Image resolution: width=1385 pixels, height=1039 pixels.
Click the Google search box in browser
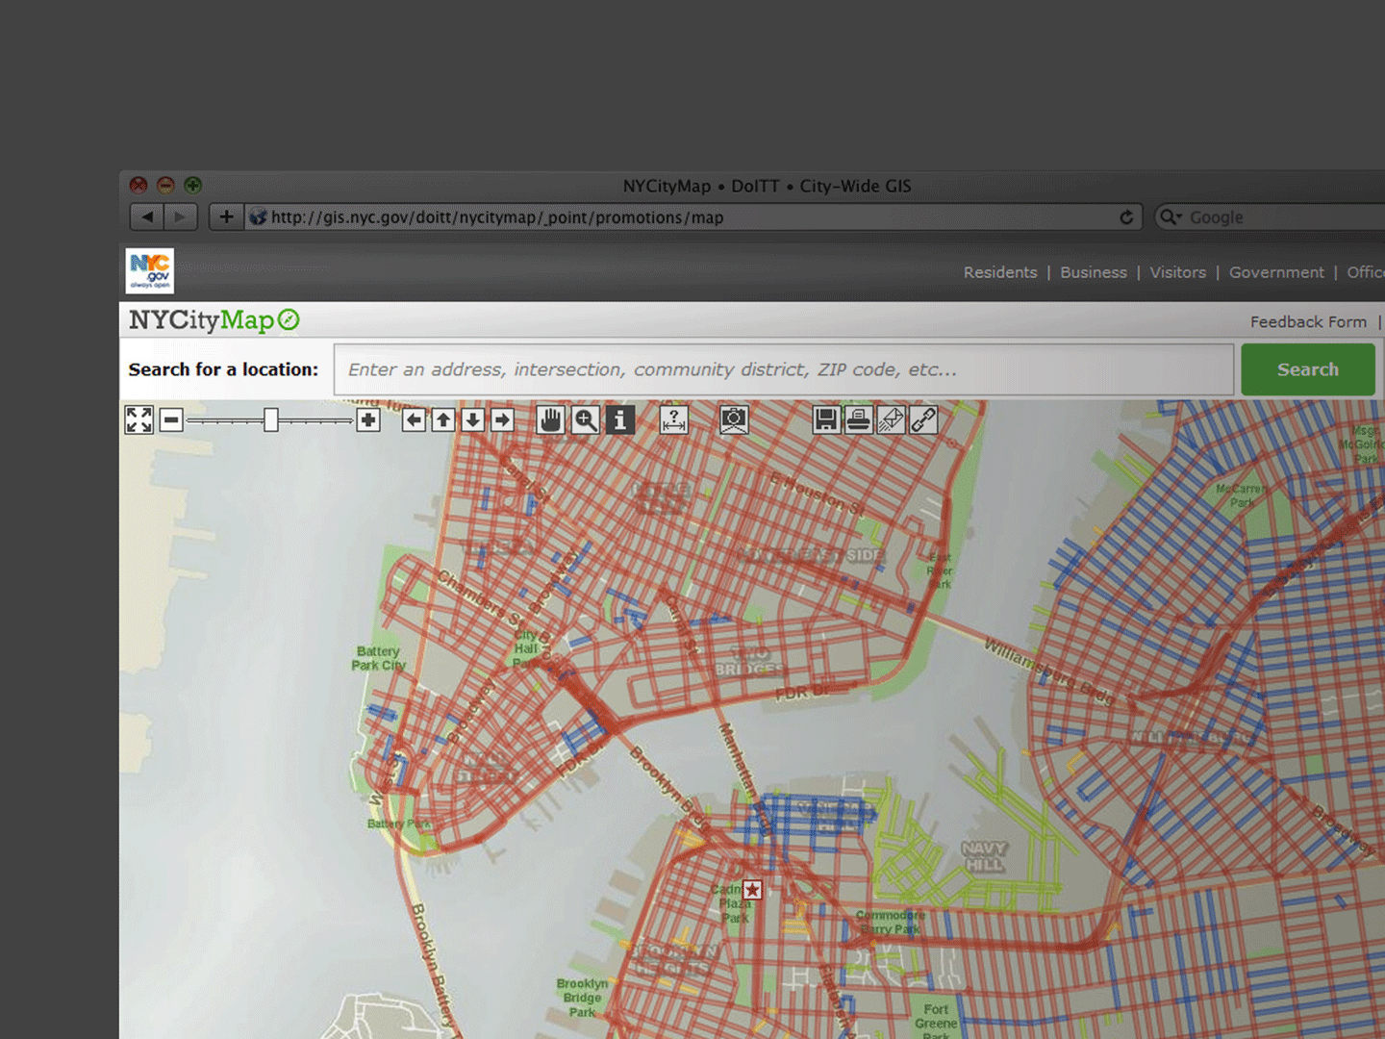pos(1270,217)
